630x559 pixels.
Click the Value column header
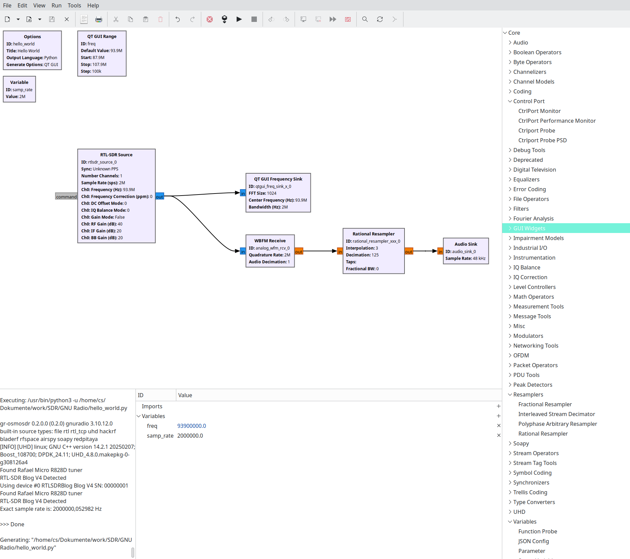click(x=185, y=395)
